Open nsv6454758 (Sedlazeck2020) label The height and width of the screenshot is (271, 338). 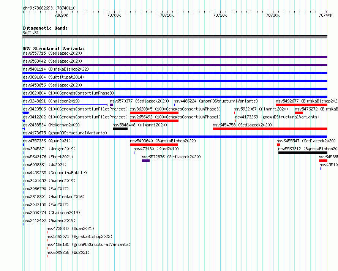pyautogui.click(x=242, y=125)
